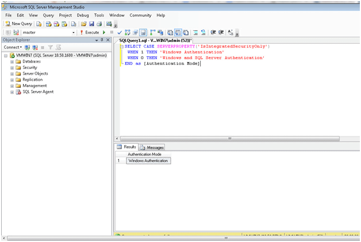
Task: Collapse the VMWIN7 server node
Action: pyautogui.click(x=6, y=56)
